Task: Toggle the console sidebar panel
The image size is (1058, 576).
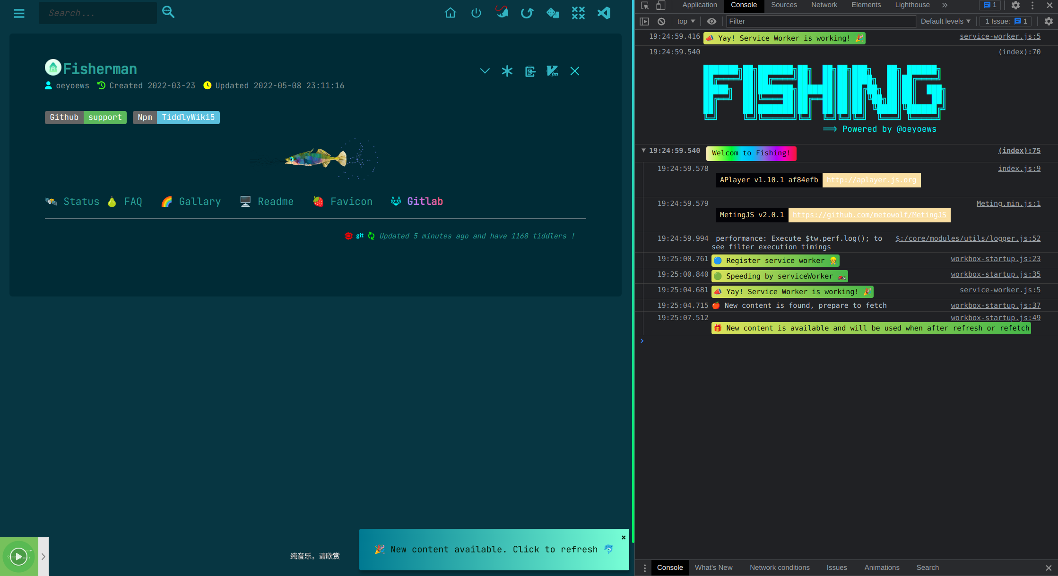Action: [644, 21]
